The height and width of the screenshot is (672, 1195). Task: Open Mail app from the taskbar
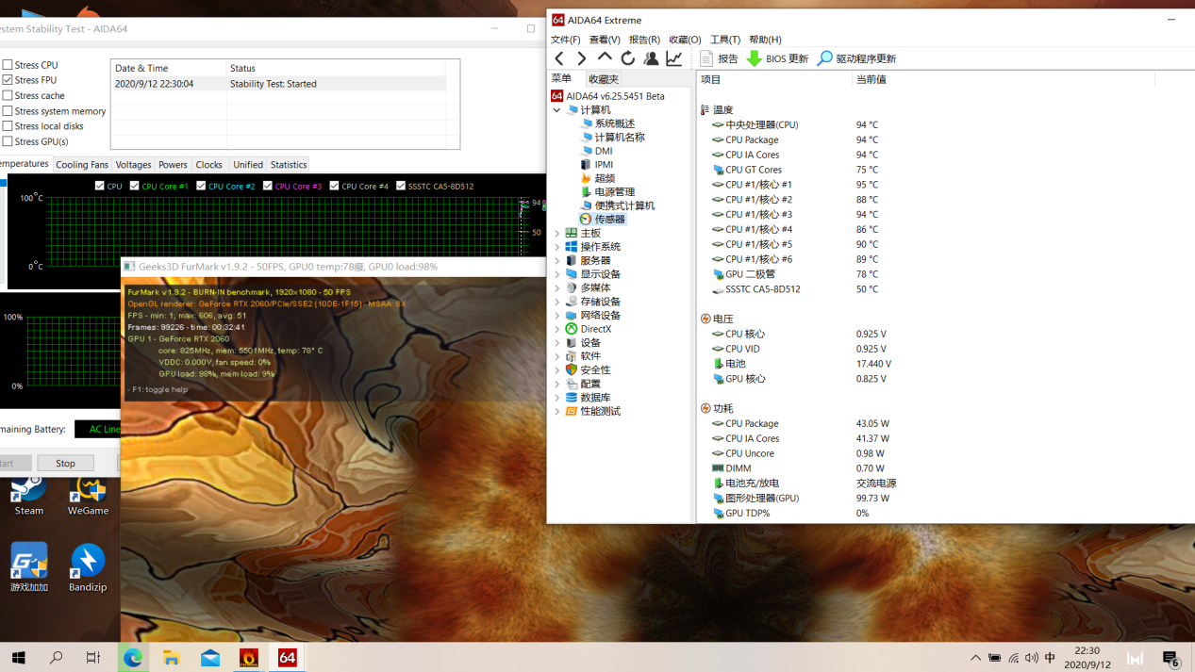tap(210, 657)
